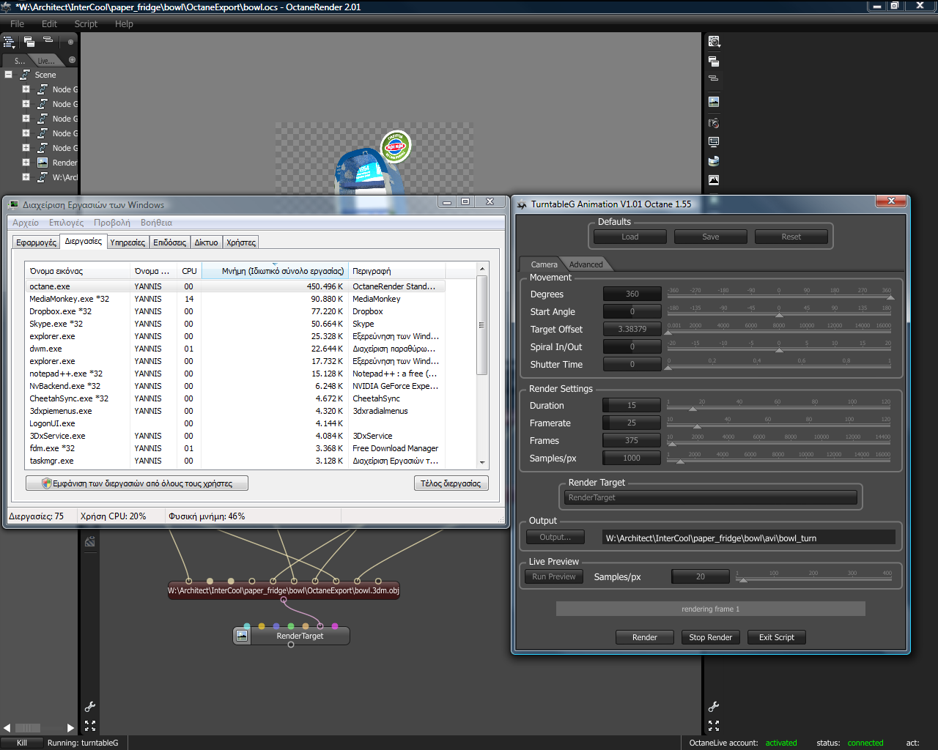This screenshot has width=938, height=750.
Task: Collapse the Scene tree node
Action: click(8, 75)
